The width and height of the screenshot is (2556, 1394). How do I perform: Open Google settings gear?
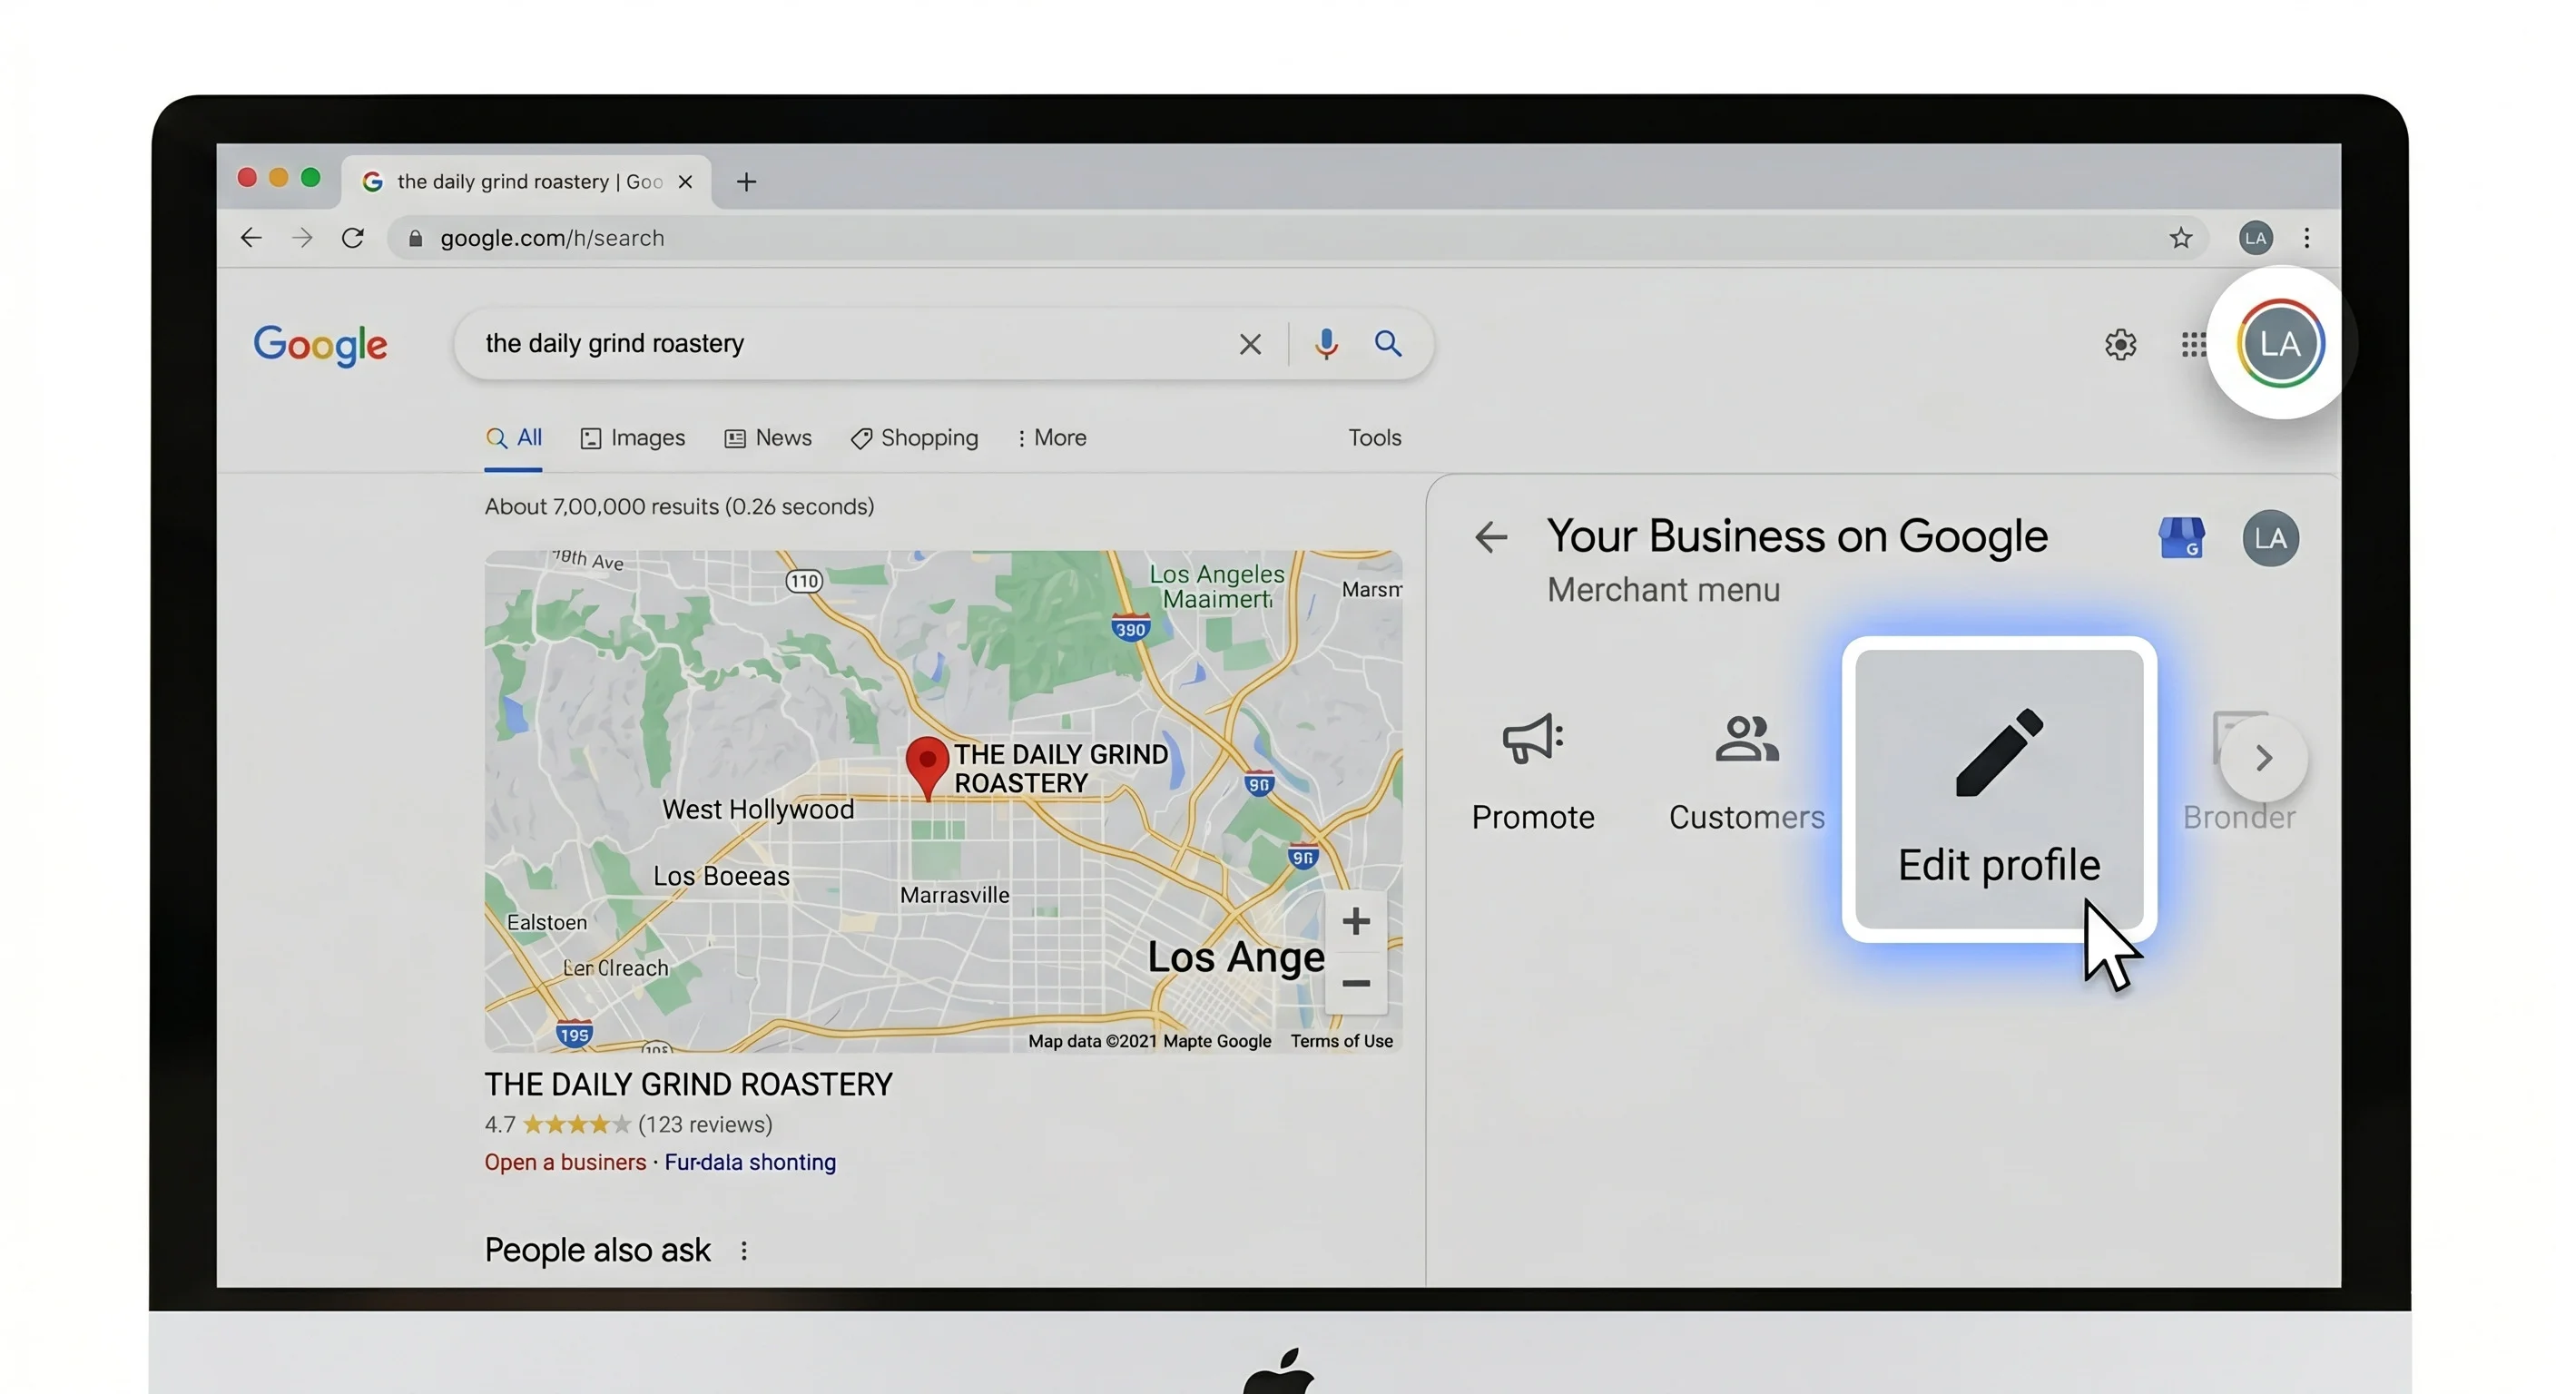[2120, 344]
